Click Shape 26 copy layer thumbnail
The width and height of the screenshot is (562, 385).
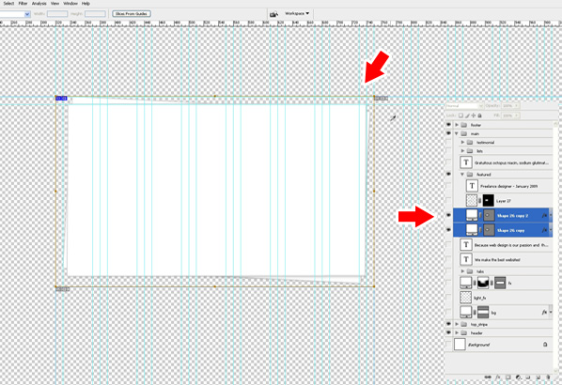click(472, 230)
